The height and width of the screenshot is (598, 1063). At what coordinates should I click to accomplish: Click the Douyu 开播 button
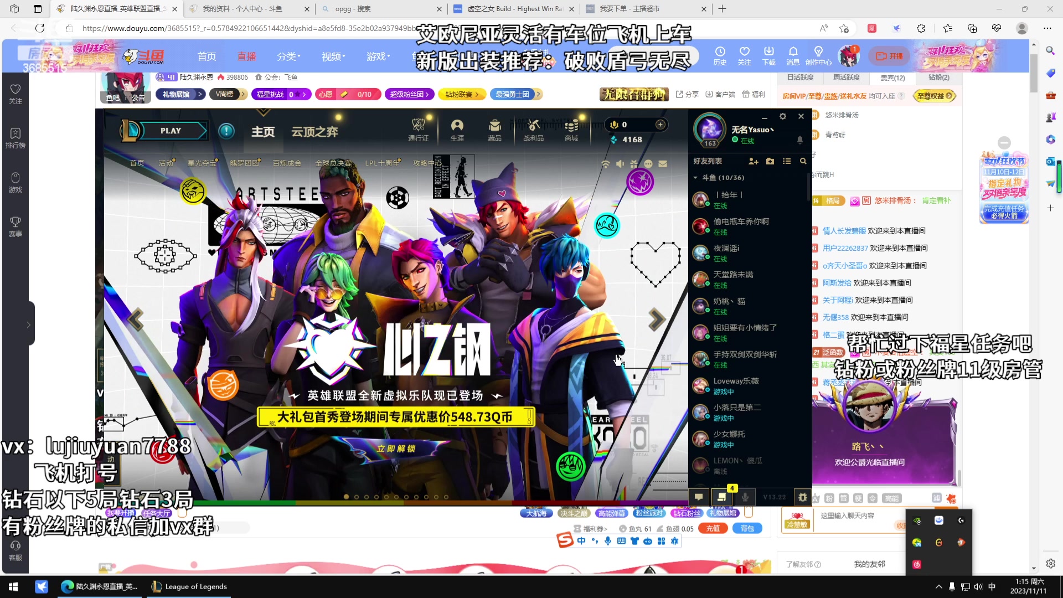coord(889,56)
